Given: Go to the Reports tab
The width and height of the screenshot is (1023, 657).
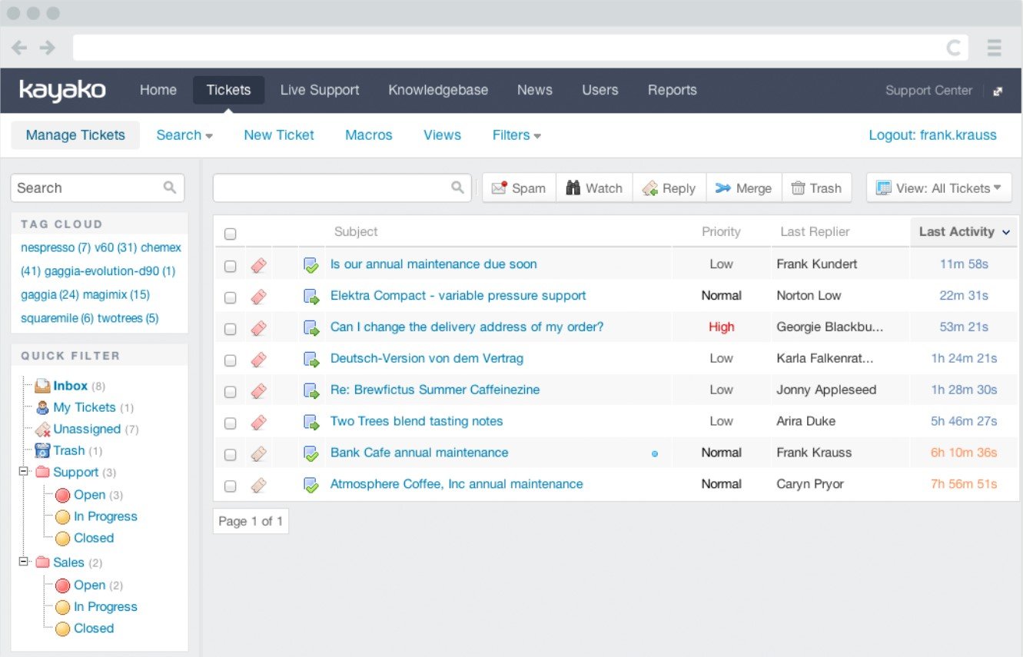Looking at the screenshot, I should (673, 90).
